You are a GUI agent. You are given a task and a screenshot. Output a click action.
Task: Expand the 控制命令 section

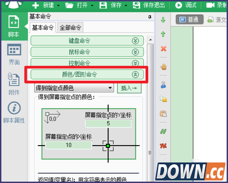87,63
